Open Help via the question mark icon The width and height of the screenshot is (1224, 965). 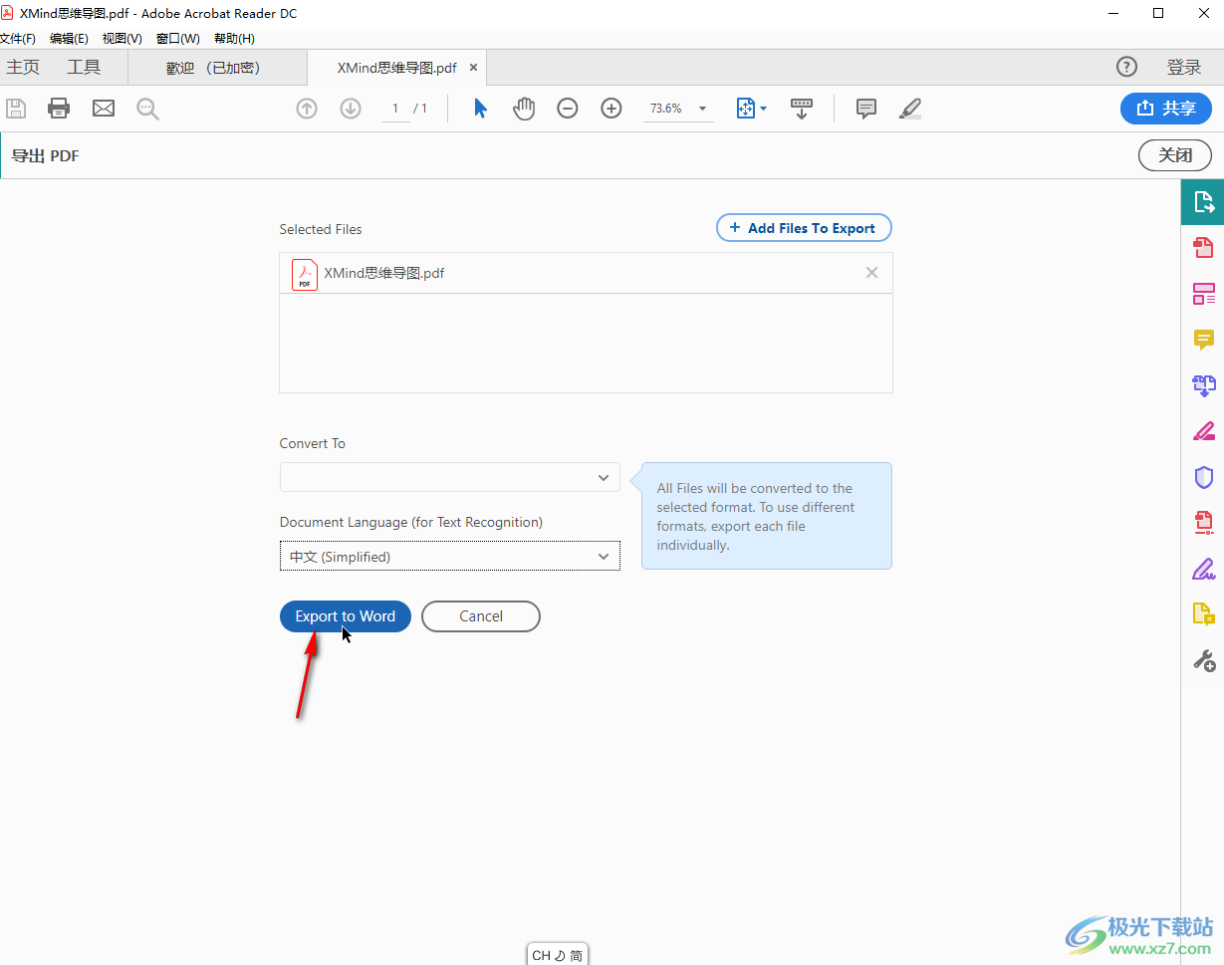point(1126,67)
